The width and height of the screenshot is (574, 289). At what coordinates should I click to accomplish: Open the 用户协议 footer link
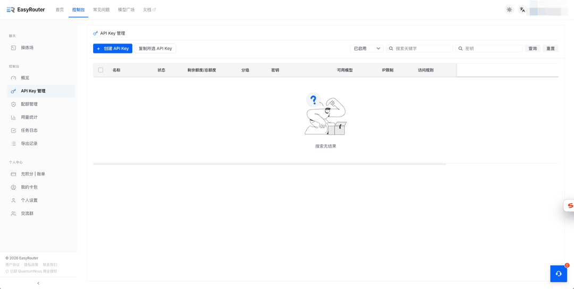coord(12,265)
